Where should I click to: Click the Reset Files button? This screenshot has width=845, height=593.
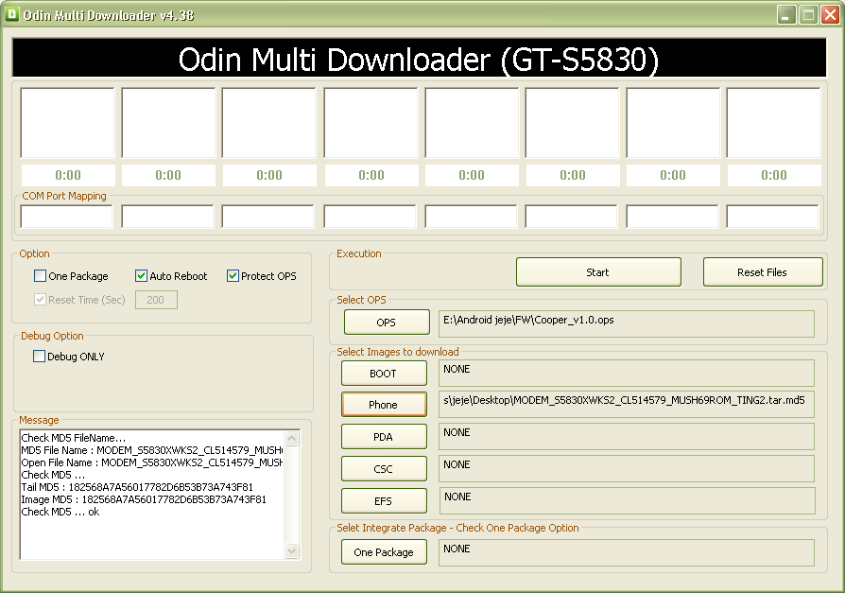click(762, 272)
